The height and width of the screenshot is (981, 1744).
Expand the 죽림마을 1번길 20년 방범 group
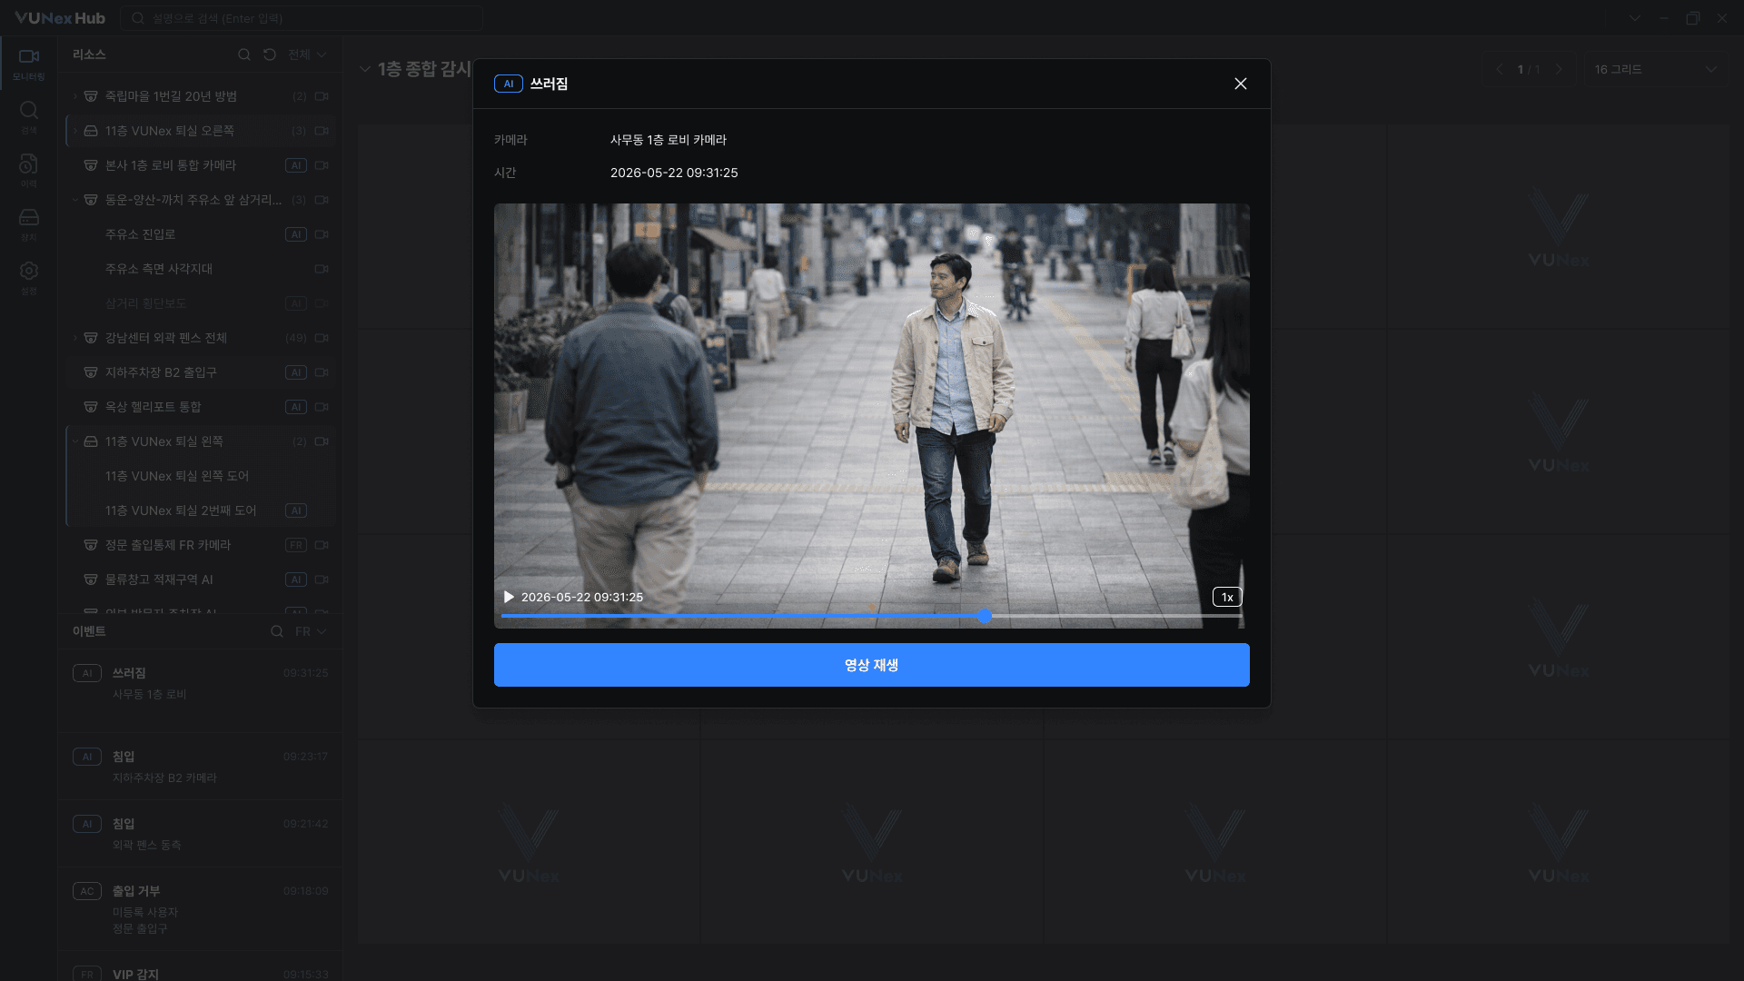coord(74,96)
